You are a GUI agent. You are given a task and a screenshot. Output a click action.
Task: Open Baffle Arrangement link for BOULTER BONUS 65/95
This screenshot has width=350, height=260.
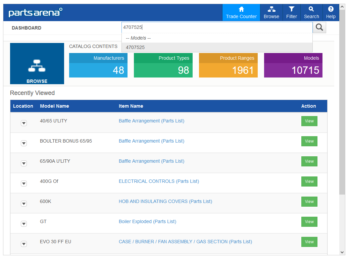coord(151,141)
